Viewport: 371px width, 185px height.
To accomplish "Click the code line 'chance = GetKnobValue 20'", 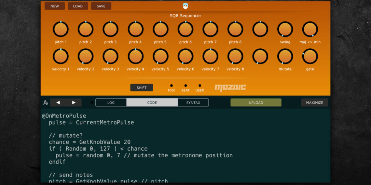I will pos(89,142).
